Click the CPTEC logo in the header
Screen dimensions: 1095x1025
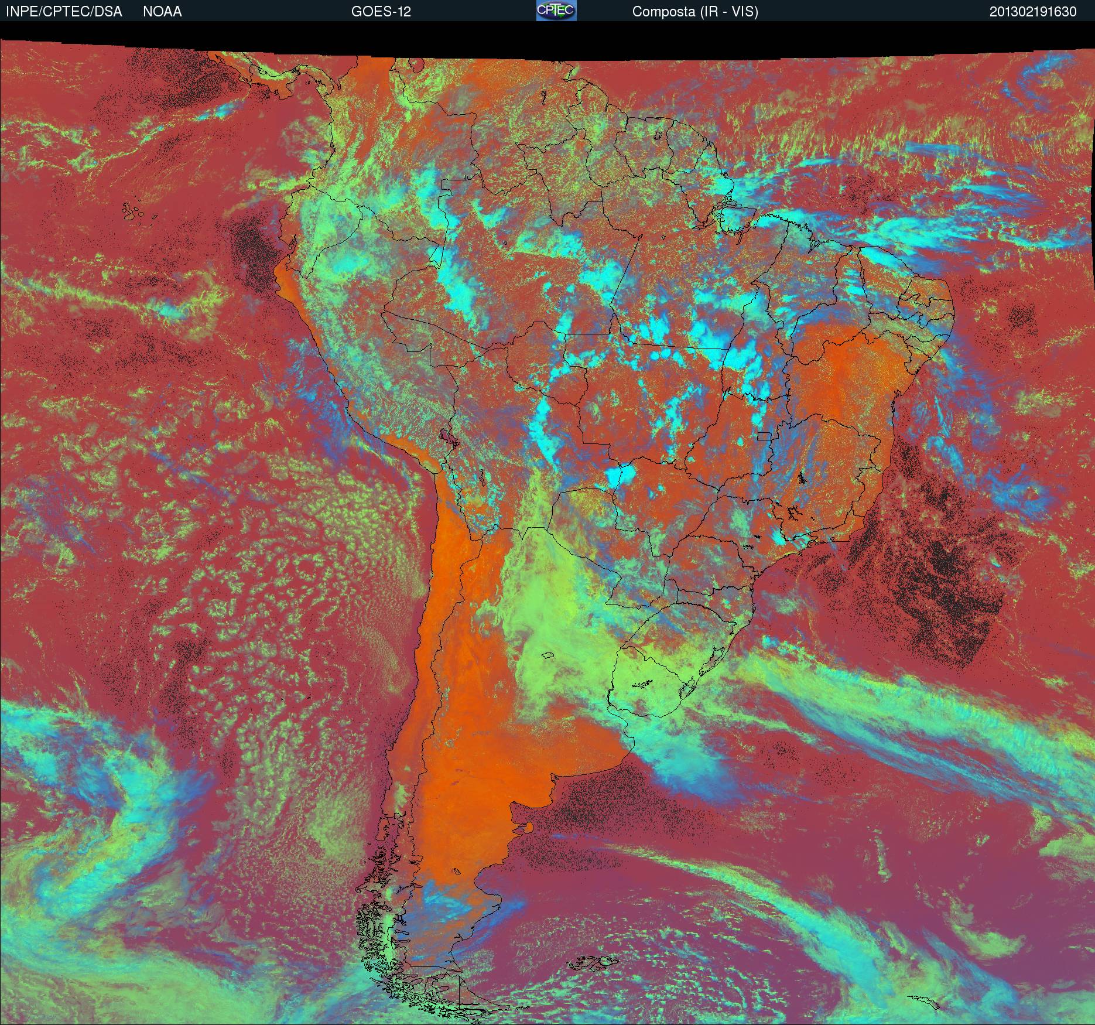(x=556, y=11)
